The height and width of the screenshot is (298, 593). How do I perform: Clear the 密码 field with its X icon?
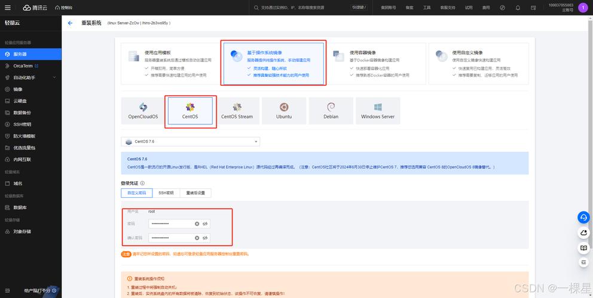tap(197, 223)
